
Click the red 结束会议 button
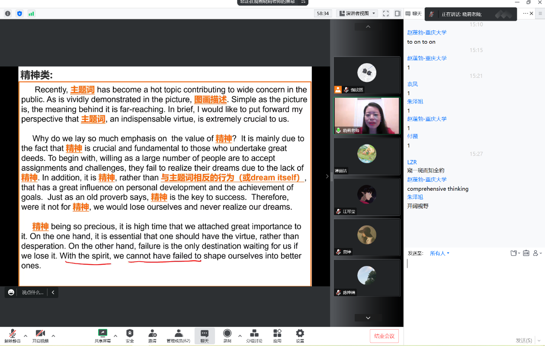[384, 336]
